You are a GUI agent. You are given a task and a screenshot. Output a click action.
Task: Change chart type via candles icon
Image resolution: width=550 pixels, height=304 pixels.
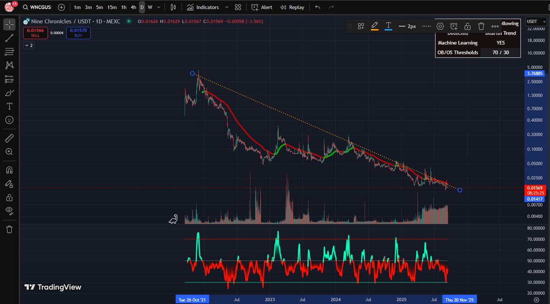click(x=173, y=7)
